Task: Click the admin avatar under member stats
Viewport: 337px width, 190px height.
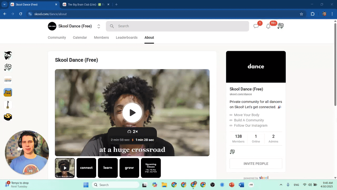Action: 232,152
